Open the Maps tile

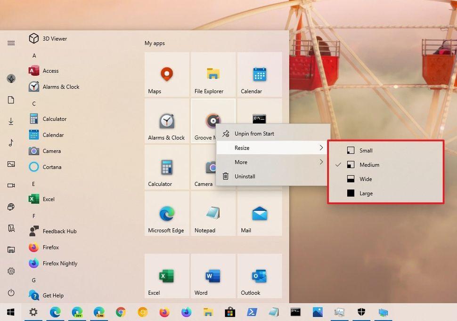[x=167, y=74]
